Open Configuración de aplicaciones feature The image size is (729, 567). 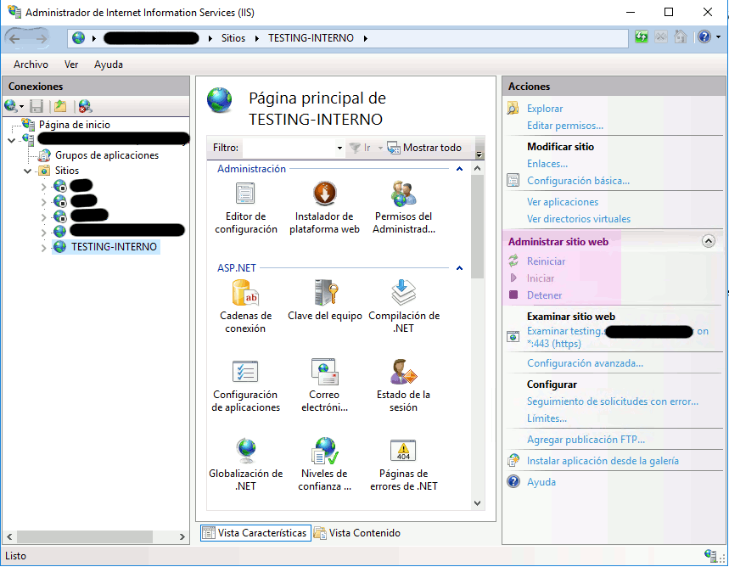(x=245, y=386)
